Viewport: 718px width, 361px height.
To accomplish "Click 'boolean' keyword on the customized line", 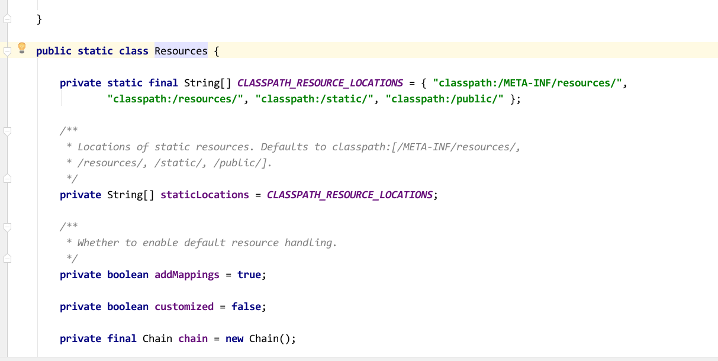I will point(128,307).
